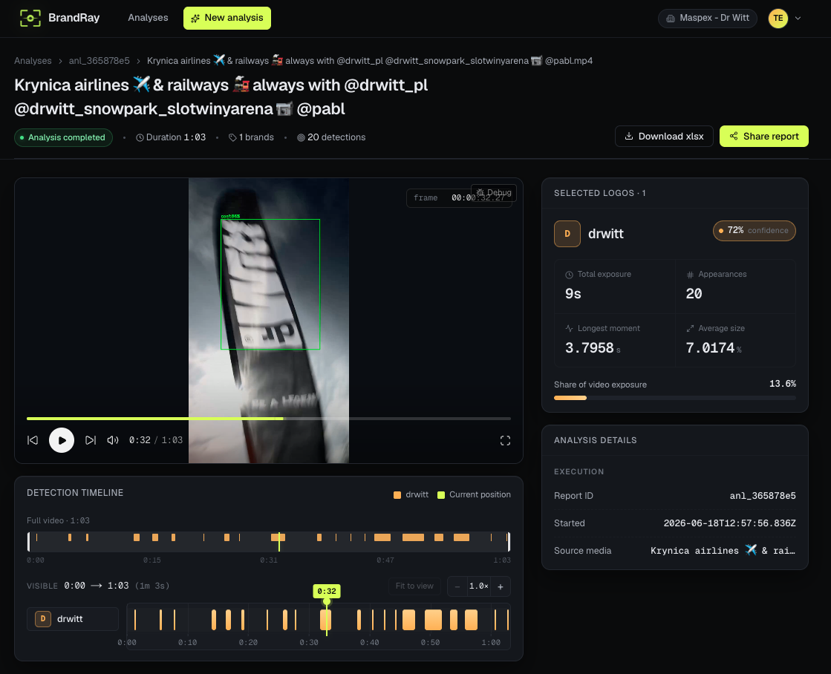
Task: Click the 0:32 / 1:03 time readout
Action: [x=156, y=440]
